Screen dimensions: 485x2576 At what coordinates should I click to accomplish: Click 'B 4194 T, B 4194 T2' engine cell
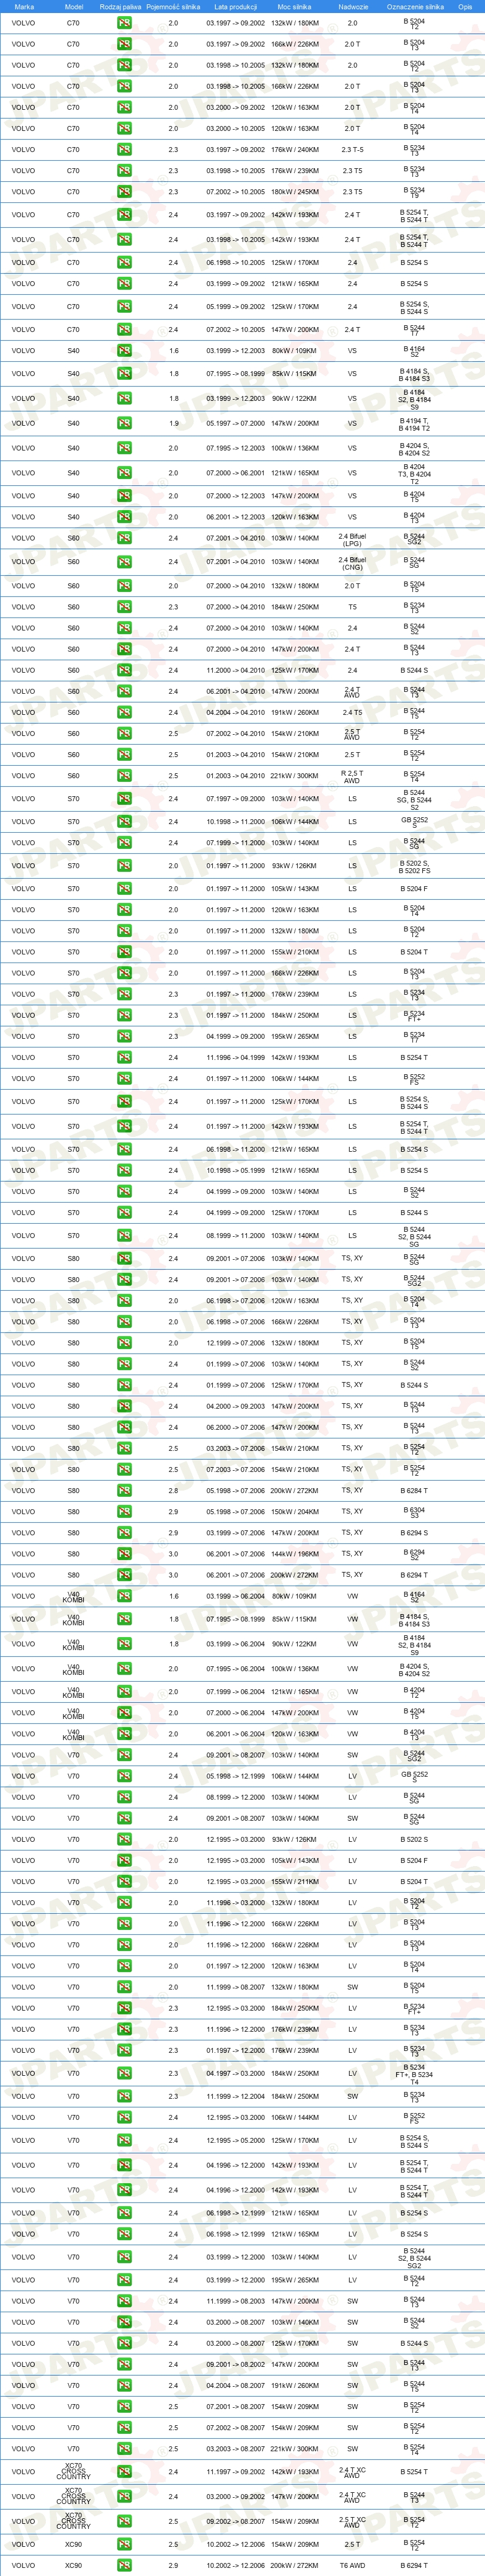[414, 423]
